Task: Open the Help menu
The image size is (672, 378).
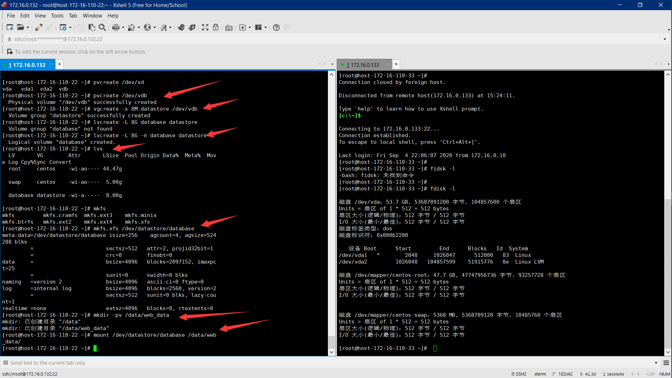Action: click(x=113, y=15)
